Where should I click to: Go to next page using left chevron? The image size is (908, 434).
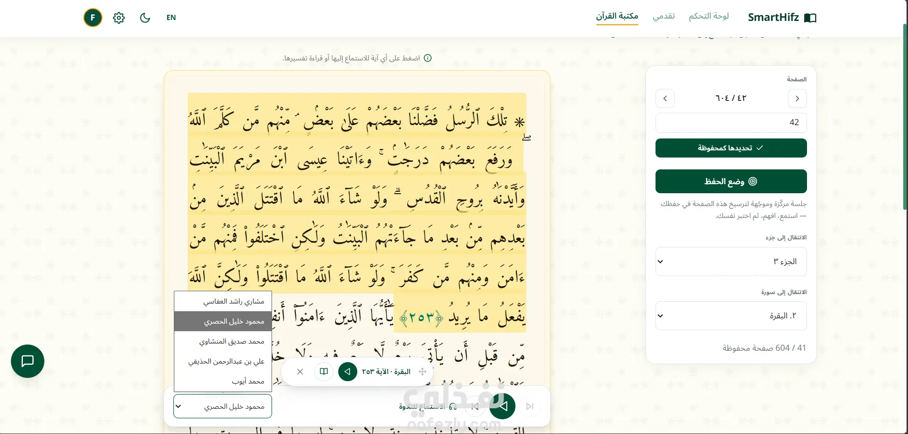pyautogui.click(x=665, y=99)
